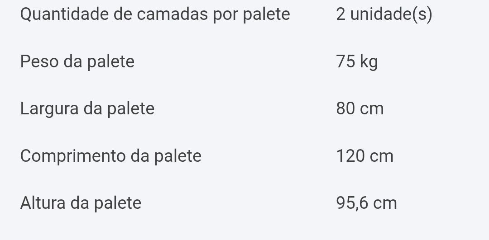Click the '80 cm' width value
This screenshot has width=489, height=240.
click(x=360, y=109)
